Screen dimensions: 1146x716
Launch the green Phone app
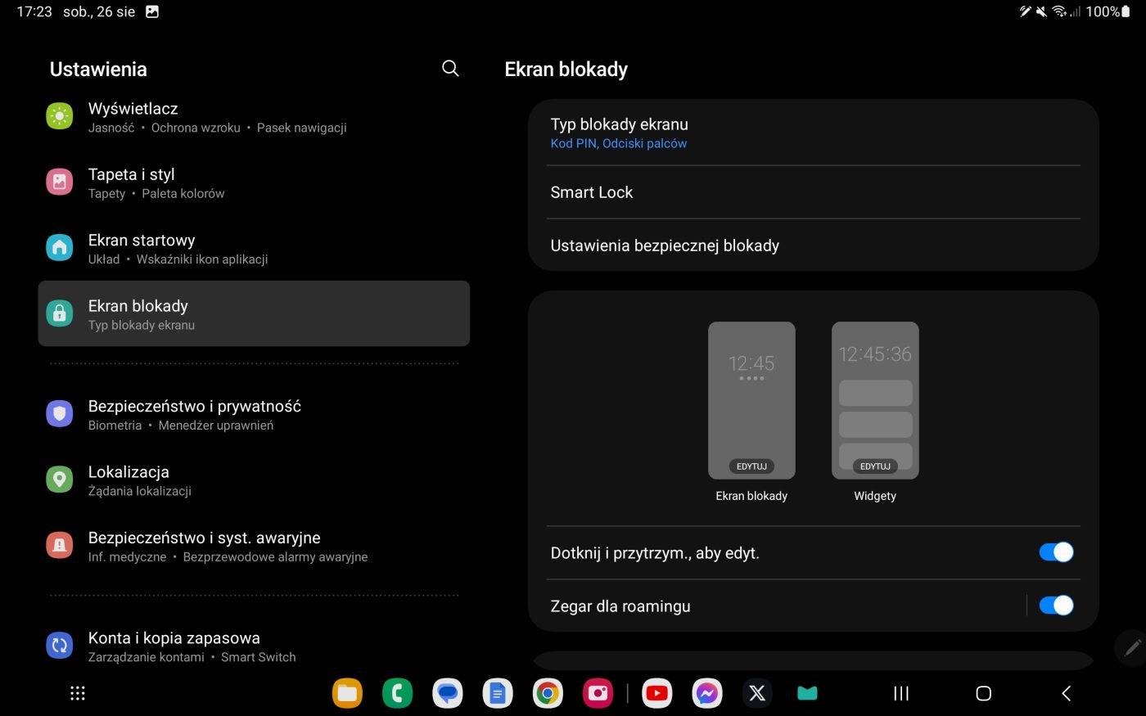coord(397,694)
